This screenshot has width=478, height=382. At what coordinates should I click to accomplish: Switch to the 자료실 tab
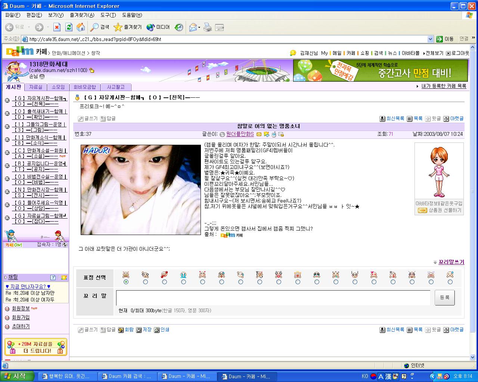tap(36, 87)
